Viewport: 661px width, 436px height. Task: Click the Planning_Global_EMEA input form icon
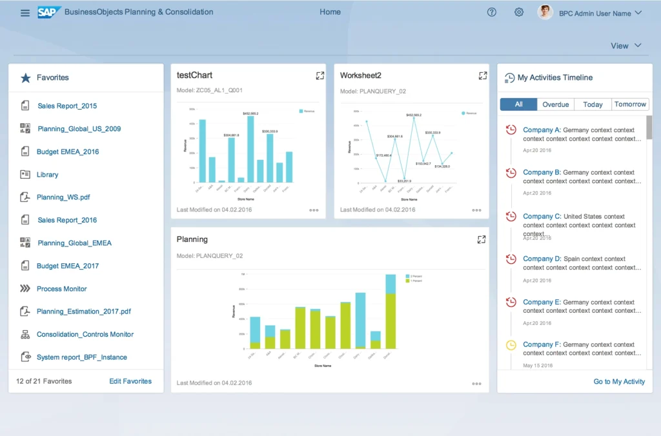25,243
